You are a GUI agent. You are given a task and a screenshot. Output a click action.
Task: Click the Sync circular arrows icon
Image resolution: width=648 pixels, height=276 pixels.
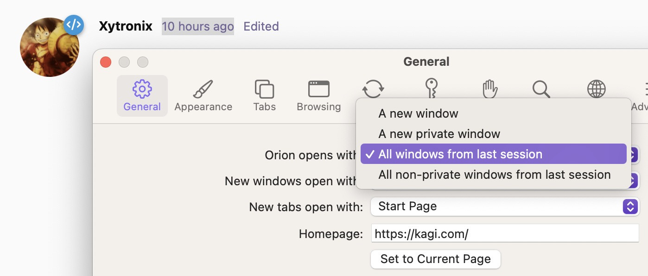373,88
